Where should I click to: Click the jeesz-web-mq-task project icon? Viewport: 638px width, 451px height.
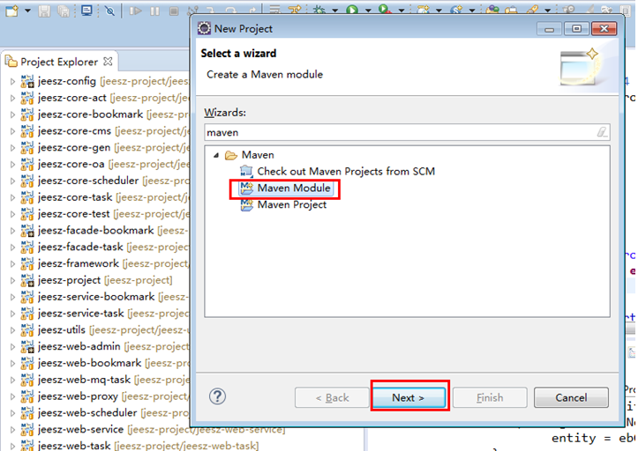pyautogui.click(x=27, y=380)
